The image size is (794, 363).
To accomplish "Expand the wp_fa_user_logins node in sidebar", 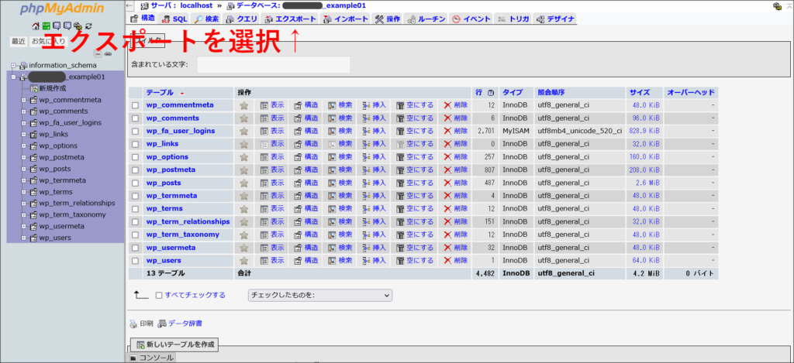I will pos(23,123).
